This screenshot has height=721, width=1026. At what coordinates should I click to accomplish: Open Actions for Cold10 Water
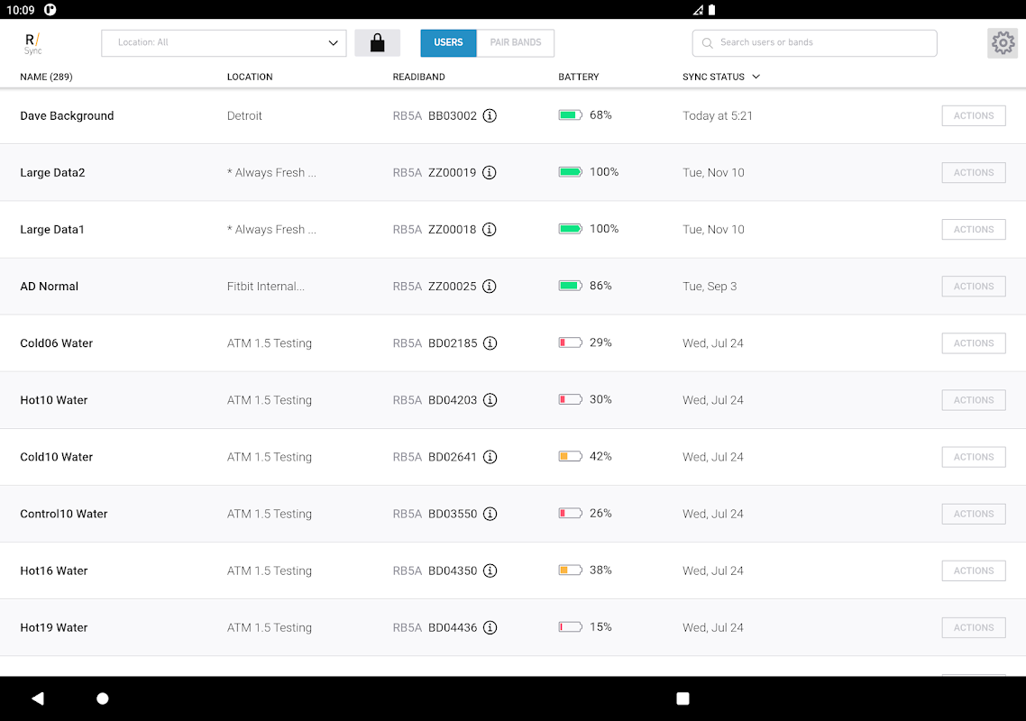pos(974,457)
